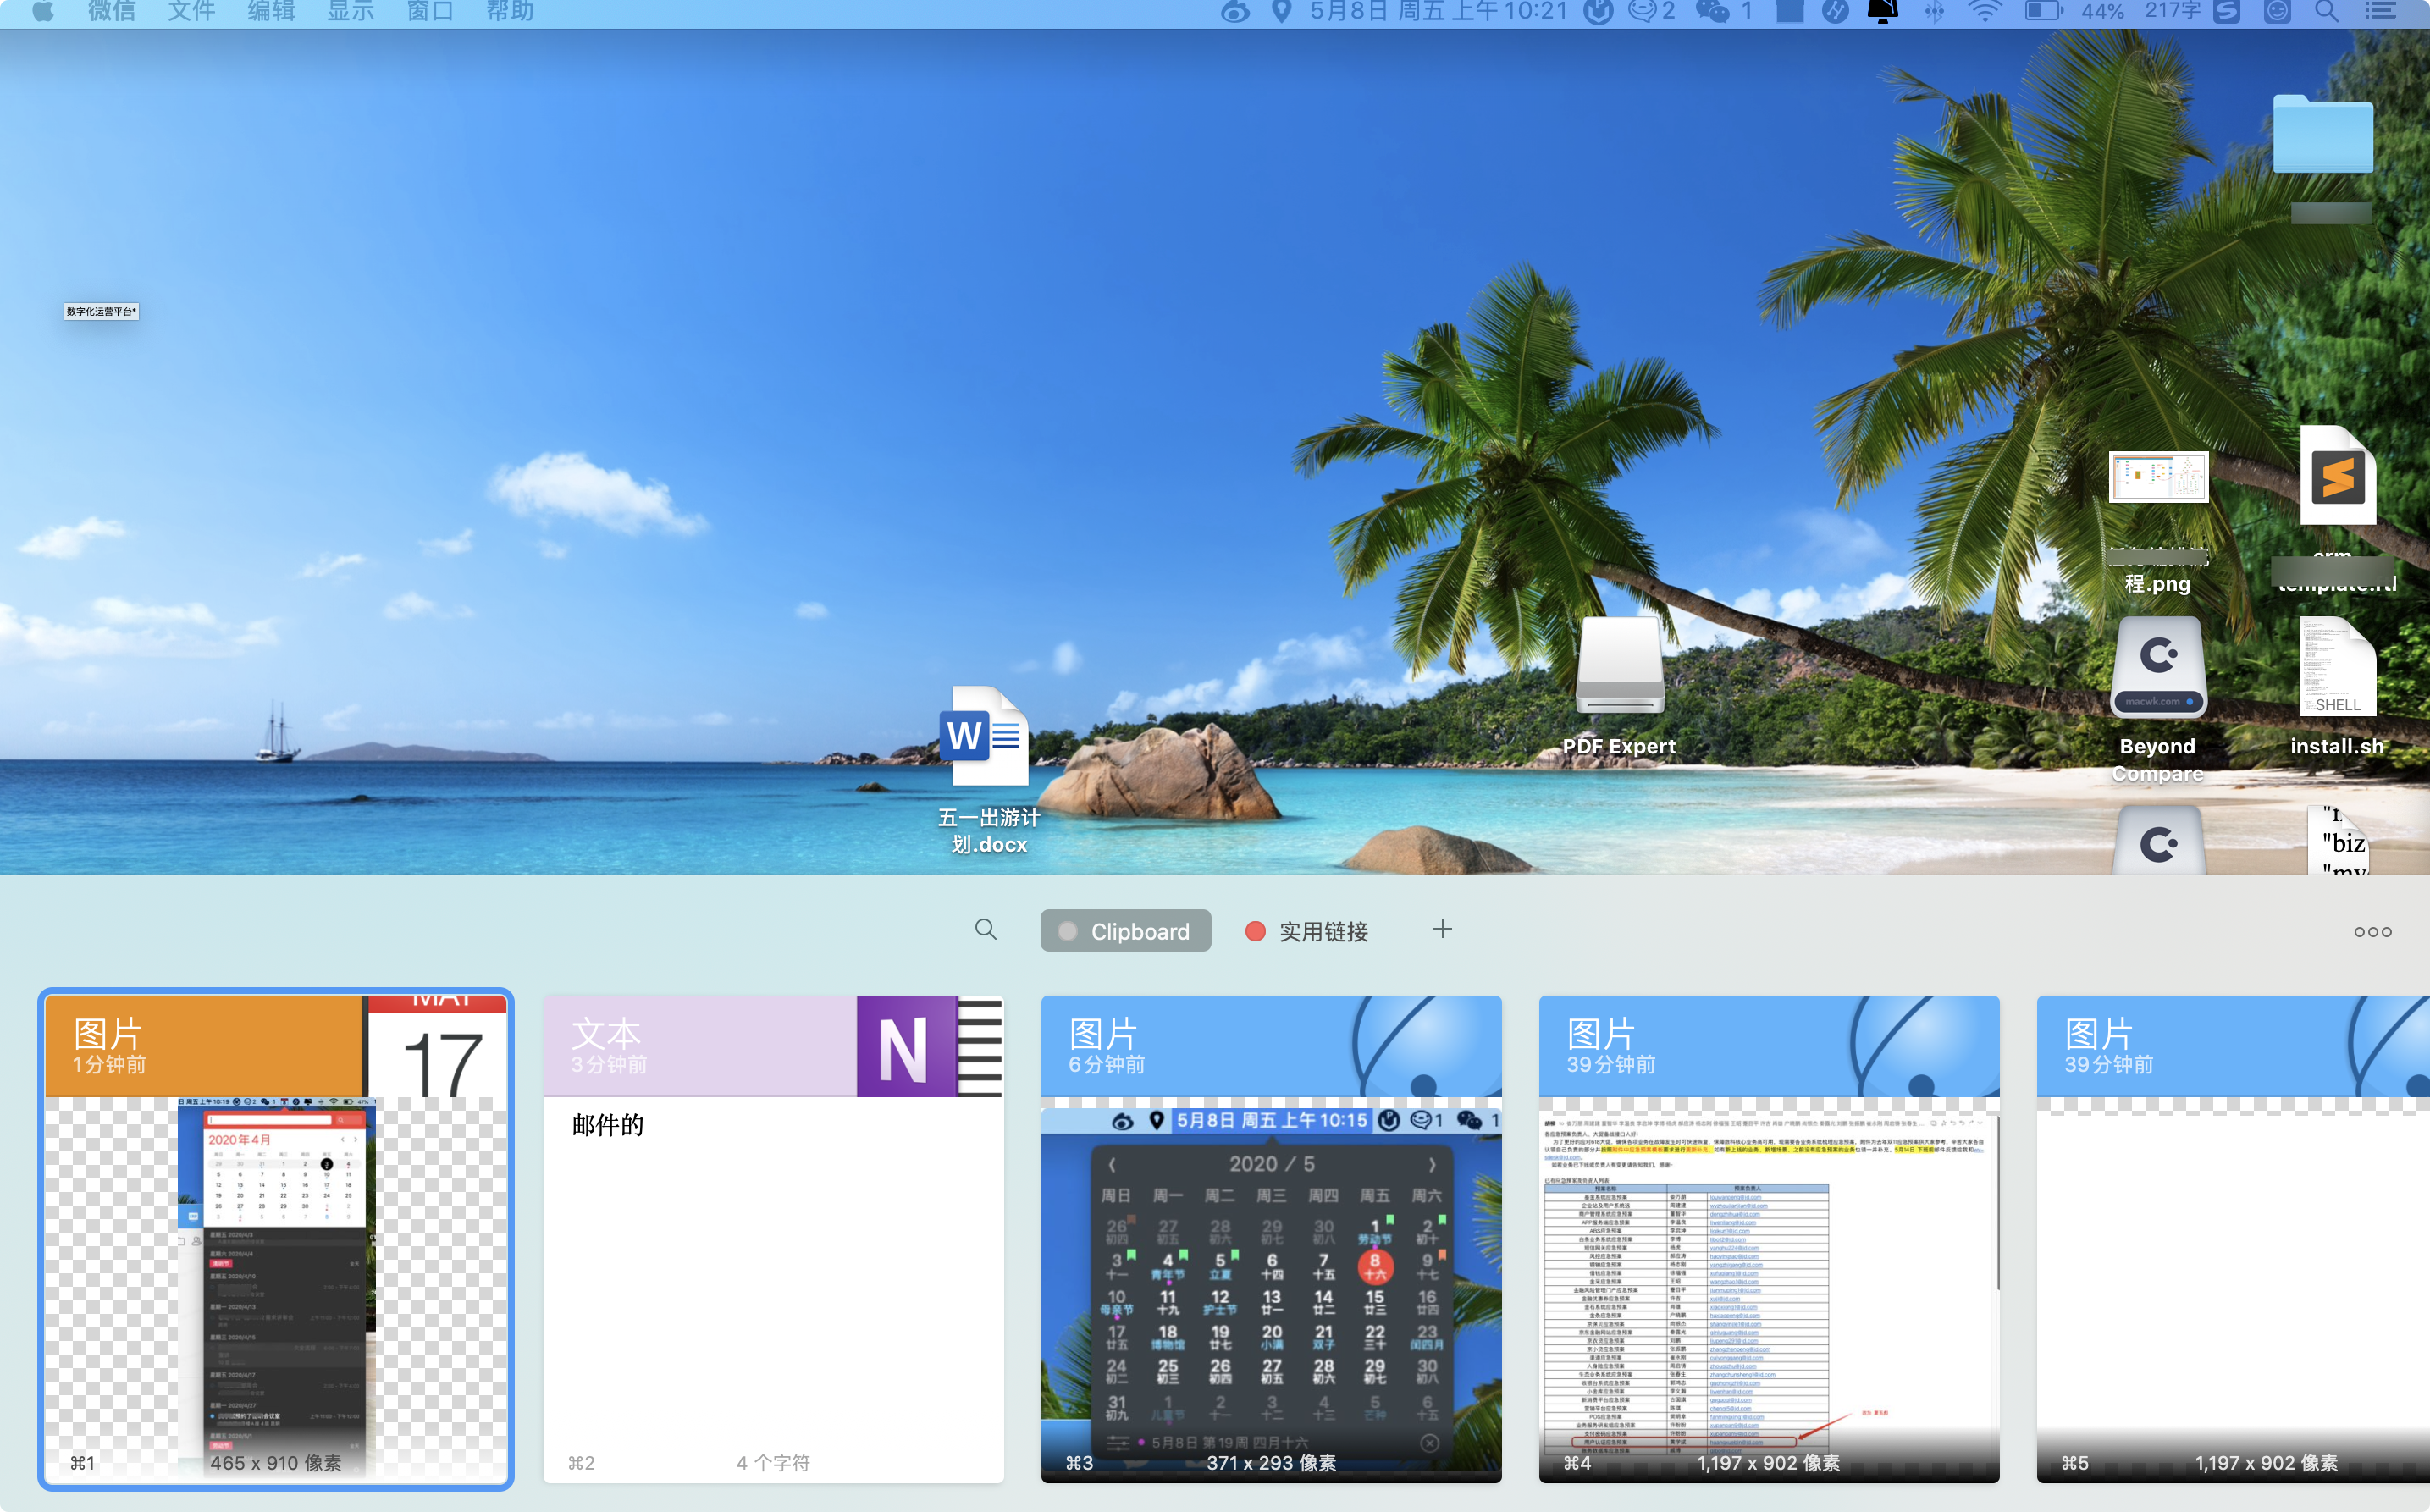Select the 465 x 910 calendar image clip
Screen dimensions: 2430x1512
275,1238
